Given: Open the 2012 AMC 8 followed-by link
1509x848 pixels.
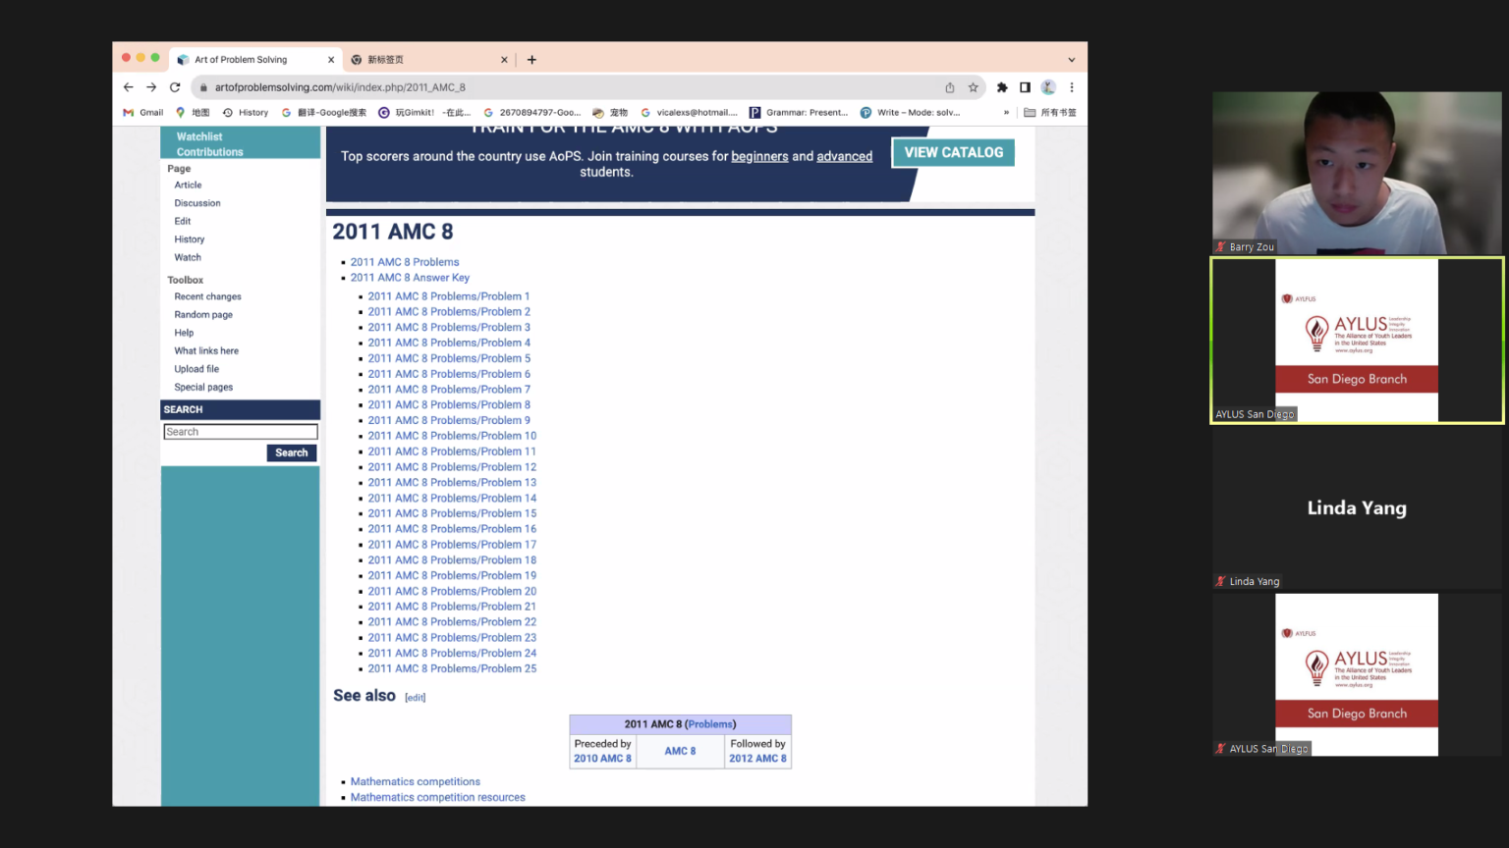Looking at the screenshot, I should [757, 759].
